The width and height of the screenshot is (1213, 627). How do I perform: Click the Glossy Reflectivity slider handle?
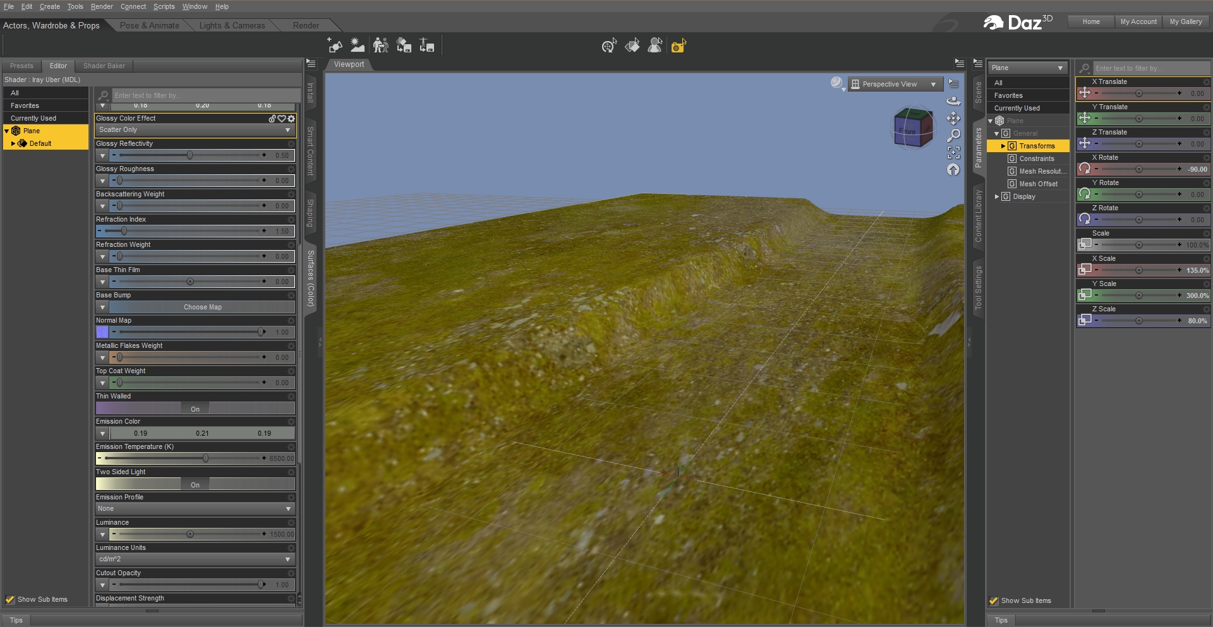(x=190, y=155)
